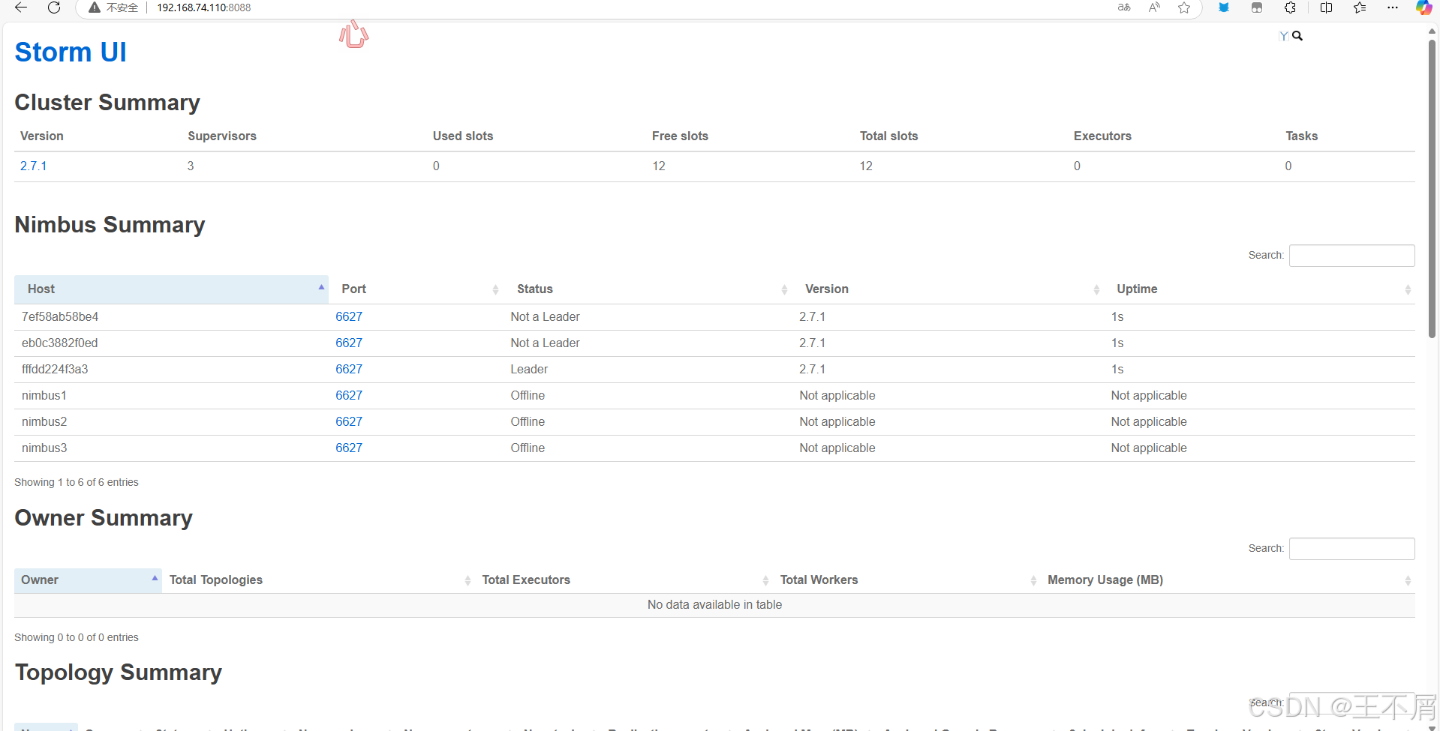Sort Owner table by Total Workers

coord(907,580)
